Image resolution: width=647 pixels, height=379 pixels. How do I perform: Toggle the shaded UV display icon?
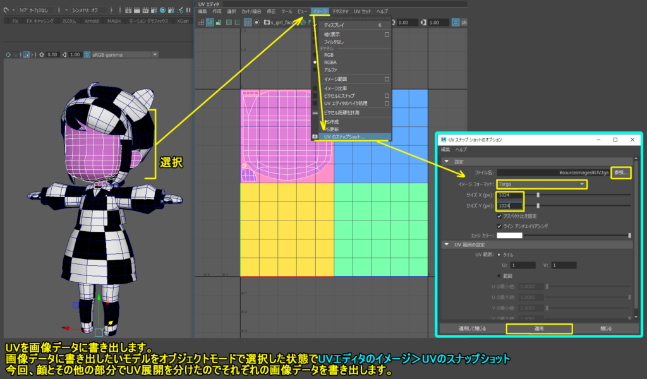(x=210, y=22)
